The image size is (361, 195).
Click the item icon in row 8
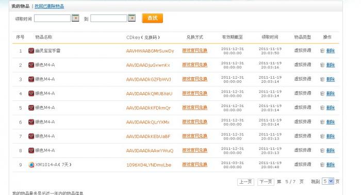click(31, 150)
